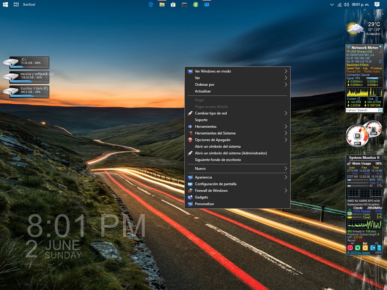Expand the Ordenar por submenu

(x=237, y=84)
